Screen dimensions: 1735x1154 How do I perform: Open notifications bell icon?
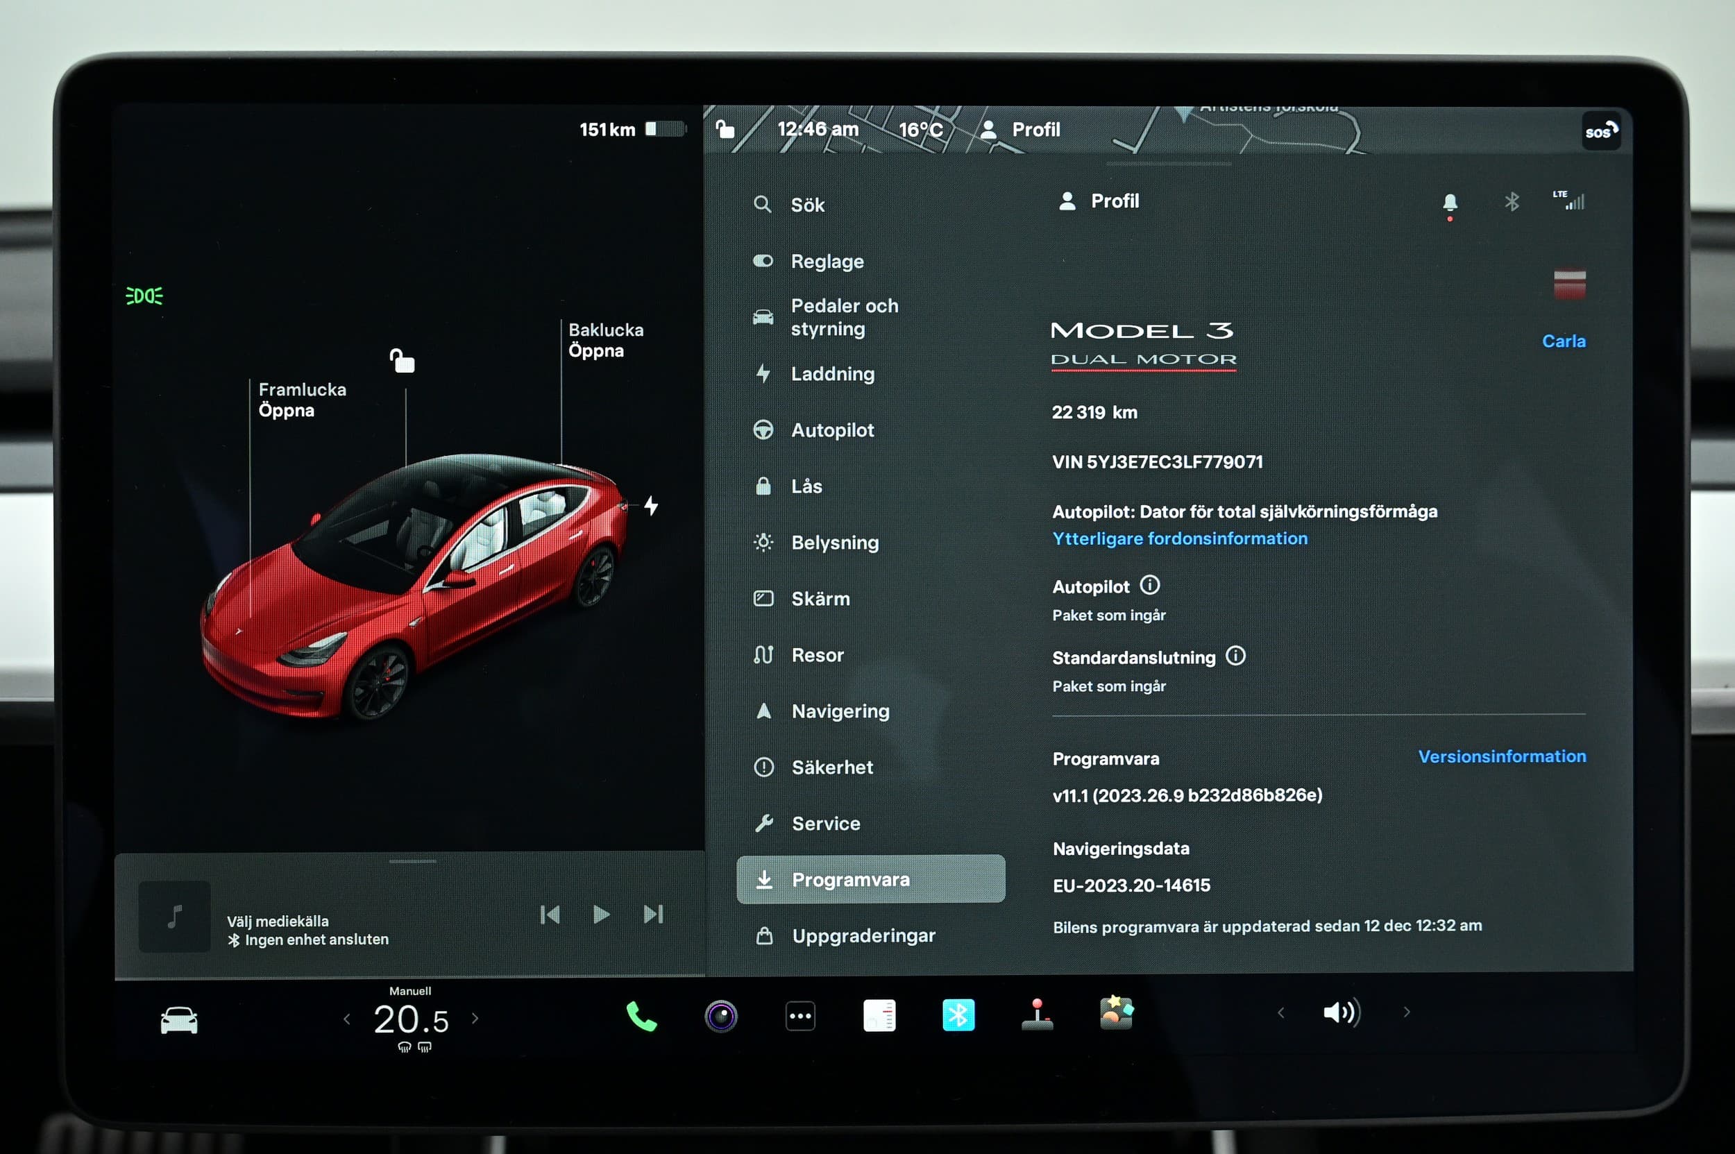point(1449,203)
